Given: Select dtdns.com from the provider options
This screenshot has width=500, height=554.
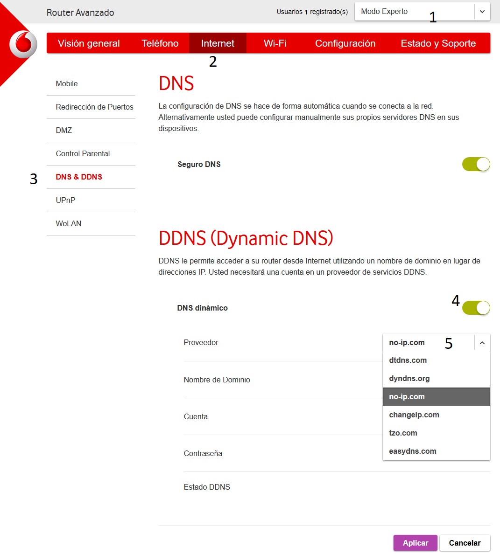Looking at the screenshot, I should click(x=408, y=360).
